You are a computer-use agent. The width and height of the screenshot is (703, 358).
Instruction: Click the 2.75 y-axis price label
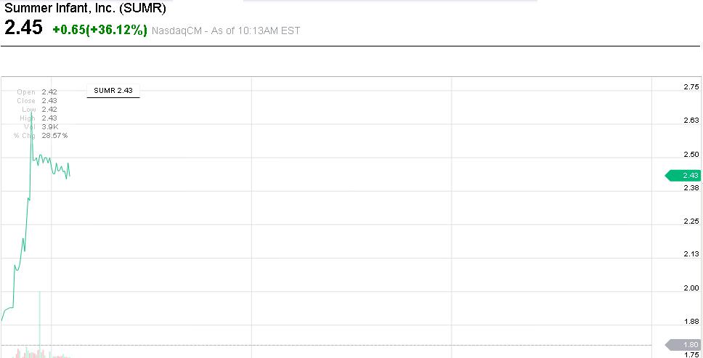tap(691, 87)
